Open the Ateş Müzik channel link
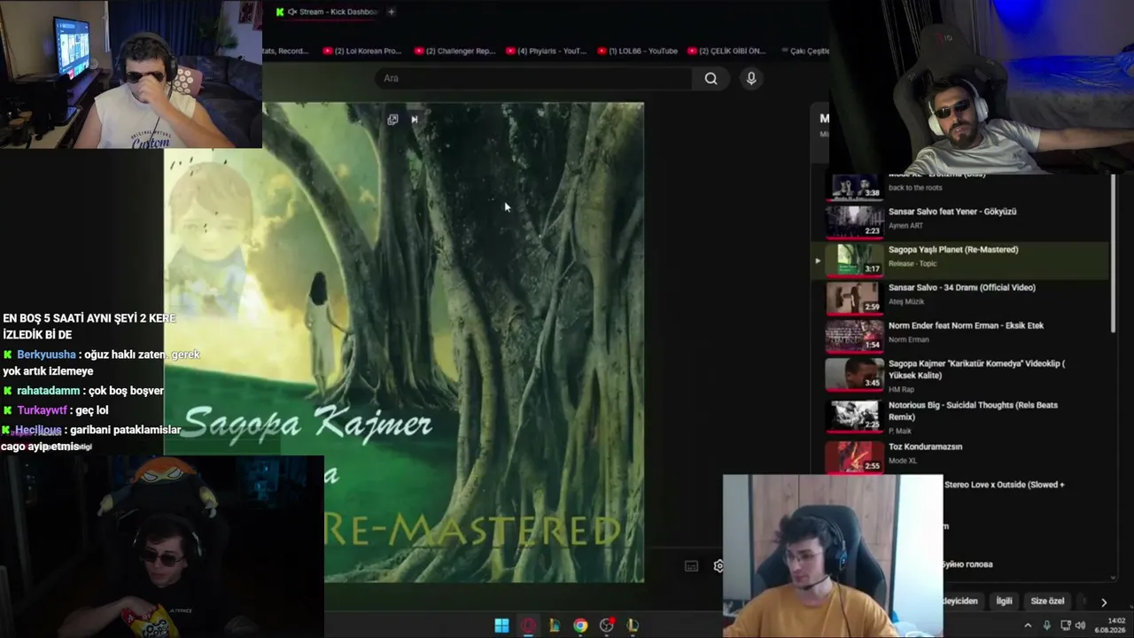 pyautogui.click(x=908, y=302)
